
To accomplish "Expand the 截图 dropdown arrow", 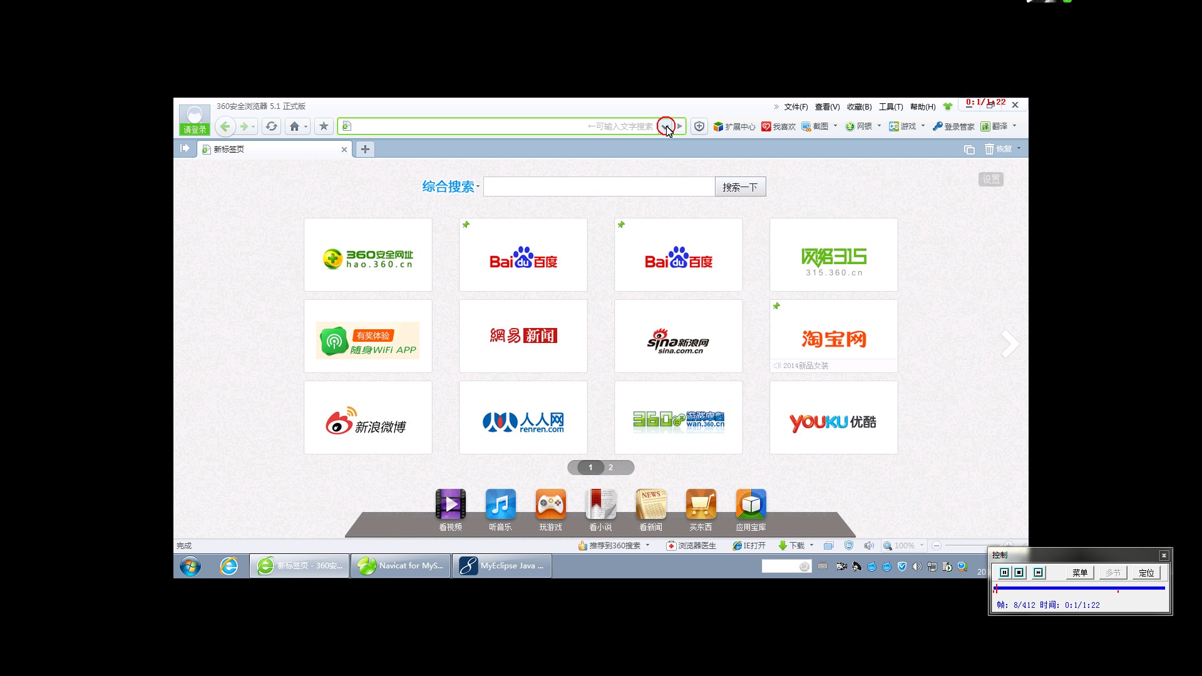I will pos(835,126).
